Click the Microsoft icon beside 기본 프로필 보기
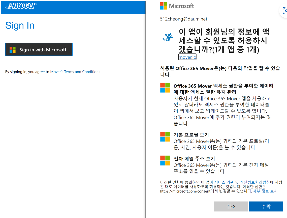Image resolution: width=287 pixels, height=218 pixels. 165,137
